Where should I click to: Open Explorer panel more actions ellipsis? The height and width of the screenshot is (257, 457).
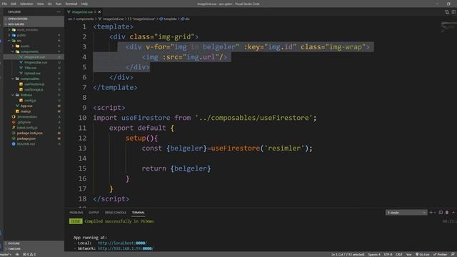[59, 12]
